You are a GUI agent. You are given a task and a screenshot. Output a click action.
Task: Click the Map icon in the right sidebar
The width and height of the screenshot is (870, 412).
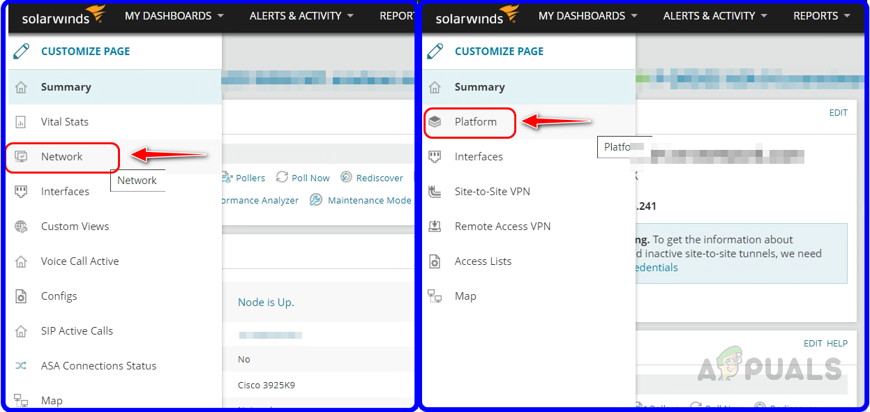pos(435,296)
